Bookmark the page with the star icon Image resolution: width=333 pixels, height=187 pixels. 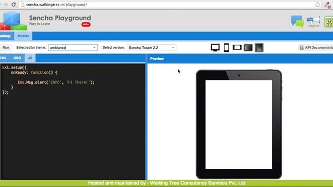coord(317,5)
